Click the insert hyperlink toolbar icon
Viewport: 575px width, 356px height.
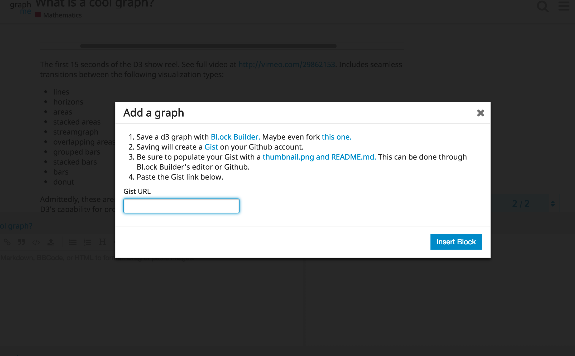(x=7, y=242)
